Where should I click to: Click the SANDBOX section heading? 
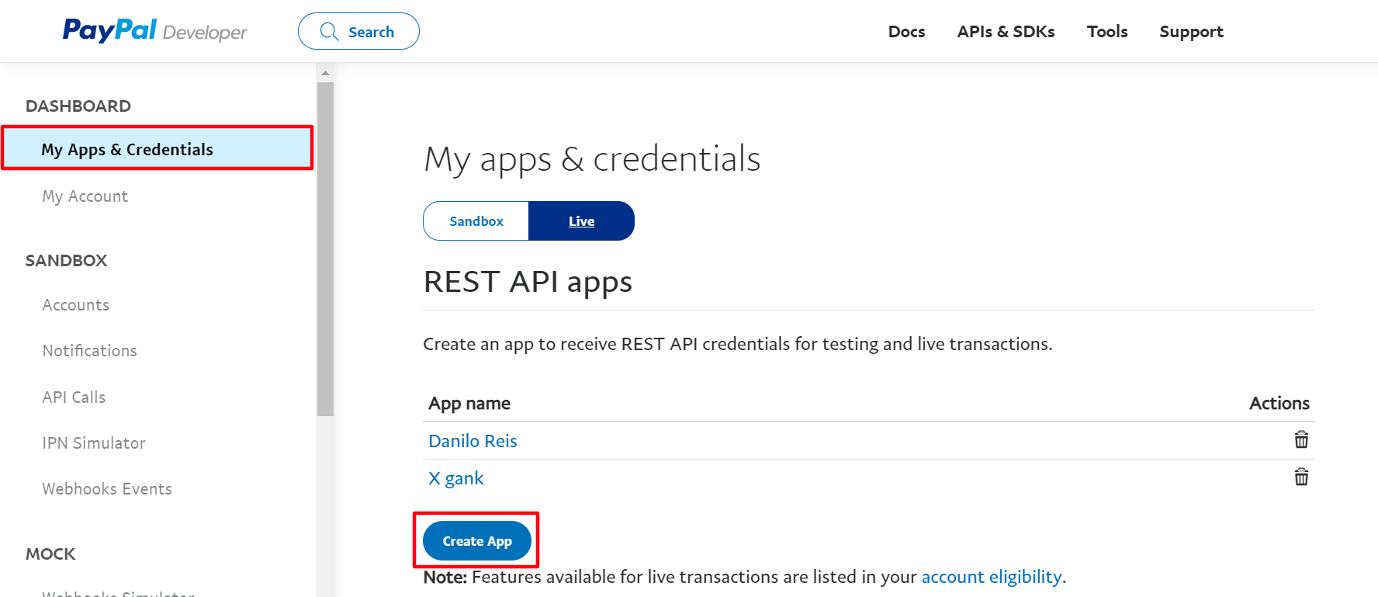[66, 261]
